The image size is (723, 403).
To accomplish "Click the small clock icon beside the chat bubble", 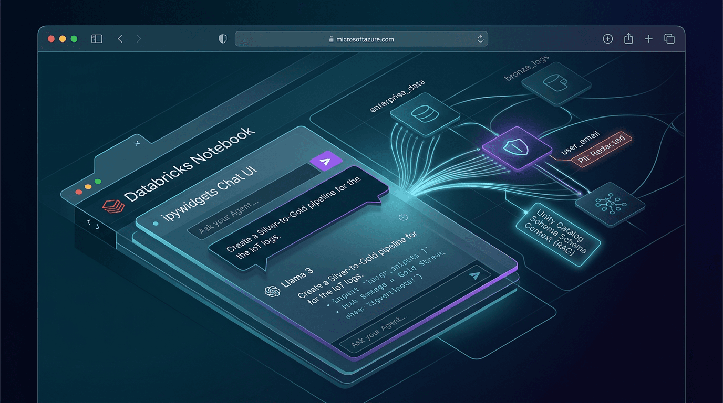I will [x=404, y=217].
